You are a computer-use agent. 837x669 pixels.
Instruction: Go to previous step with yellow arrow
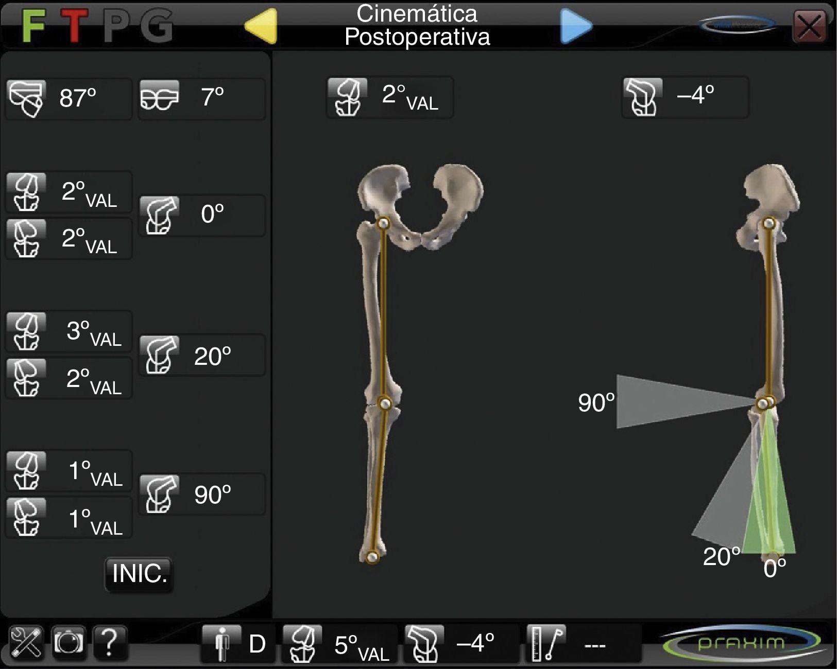pos(261,26)
